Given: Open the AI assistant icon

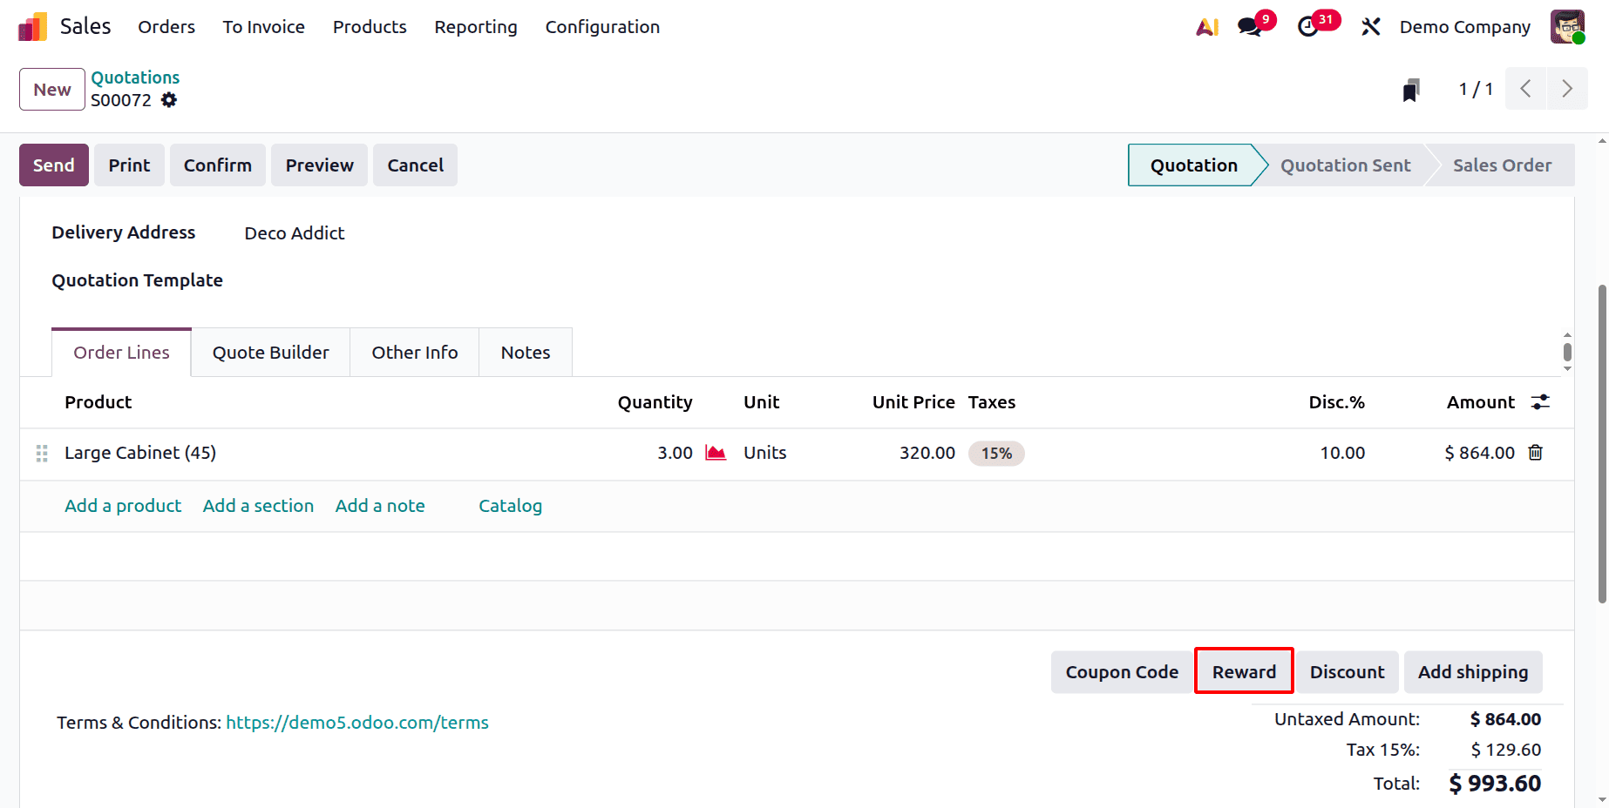Looking at the screenshot, I should click(1207, 27).
